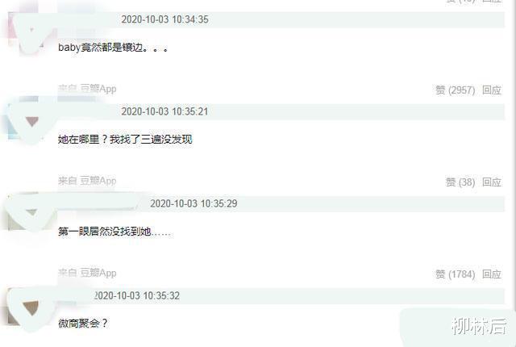Click the 柳林后 watermark
This screenshot has width=516, height=347.
(x=478, y=326)
